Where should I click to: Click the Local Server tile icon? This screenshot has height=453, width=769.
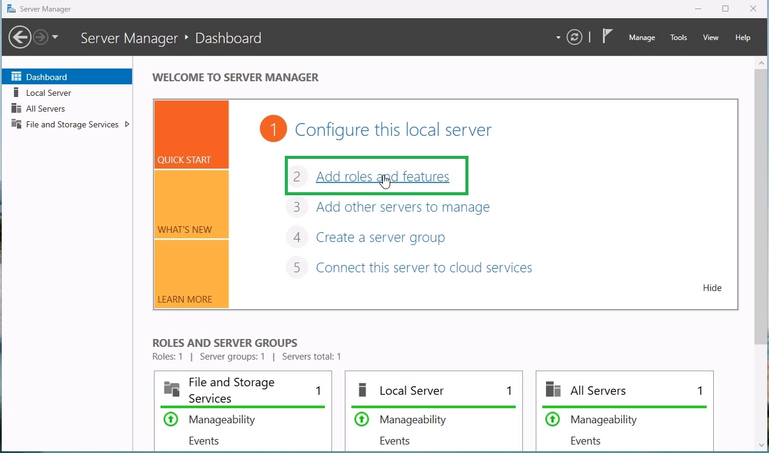(362, 389)
